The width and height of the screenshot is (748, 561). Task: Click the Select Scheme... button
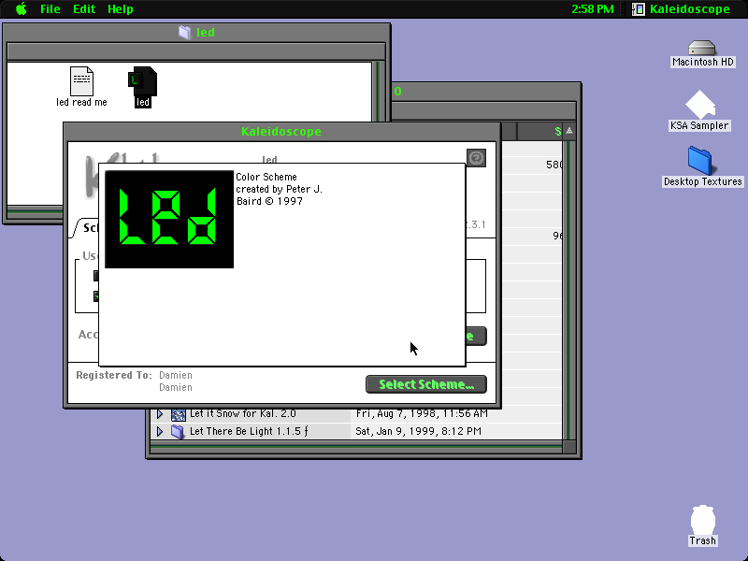point(426,384)
